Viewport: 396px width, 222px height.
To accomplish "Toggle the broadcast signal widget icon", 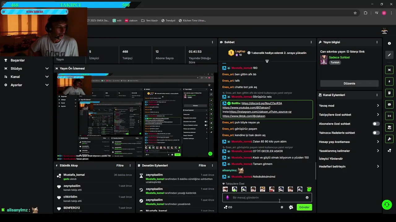I will tap(389, 116).
